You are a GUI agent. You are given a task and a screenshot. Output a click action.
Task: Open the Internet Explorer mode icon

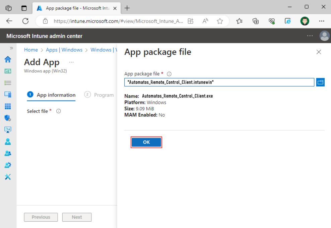pyautogui.click(x=288, y=21)
